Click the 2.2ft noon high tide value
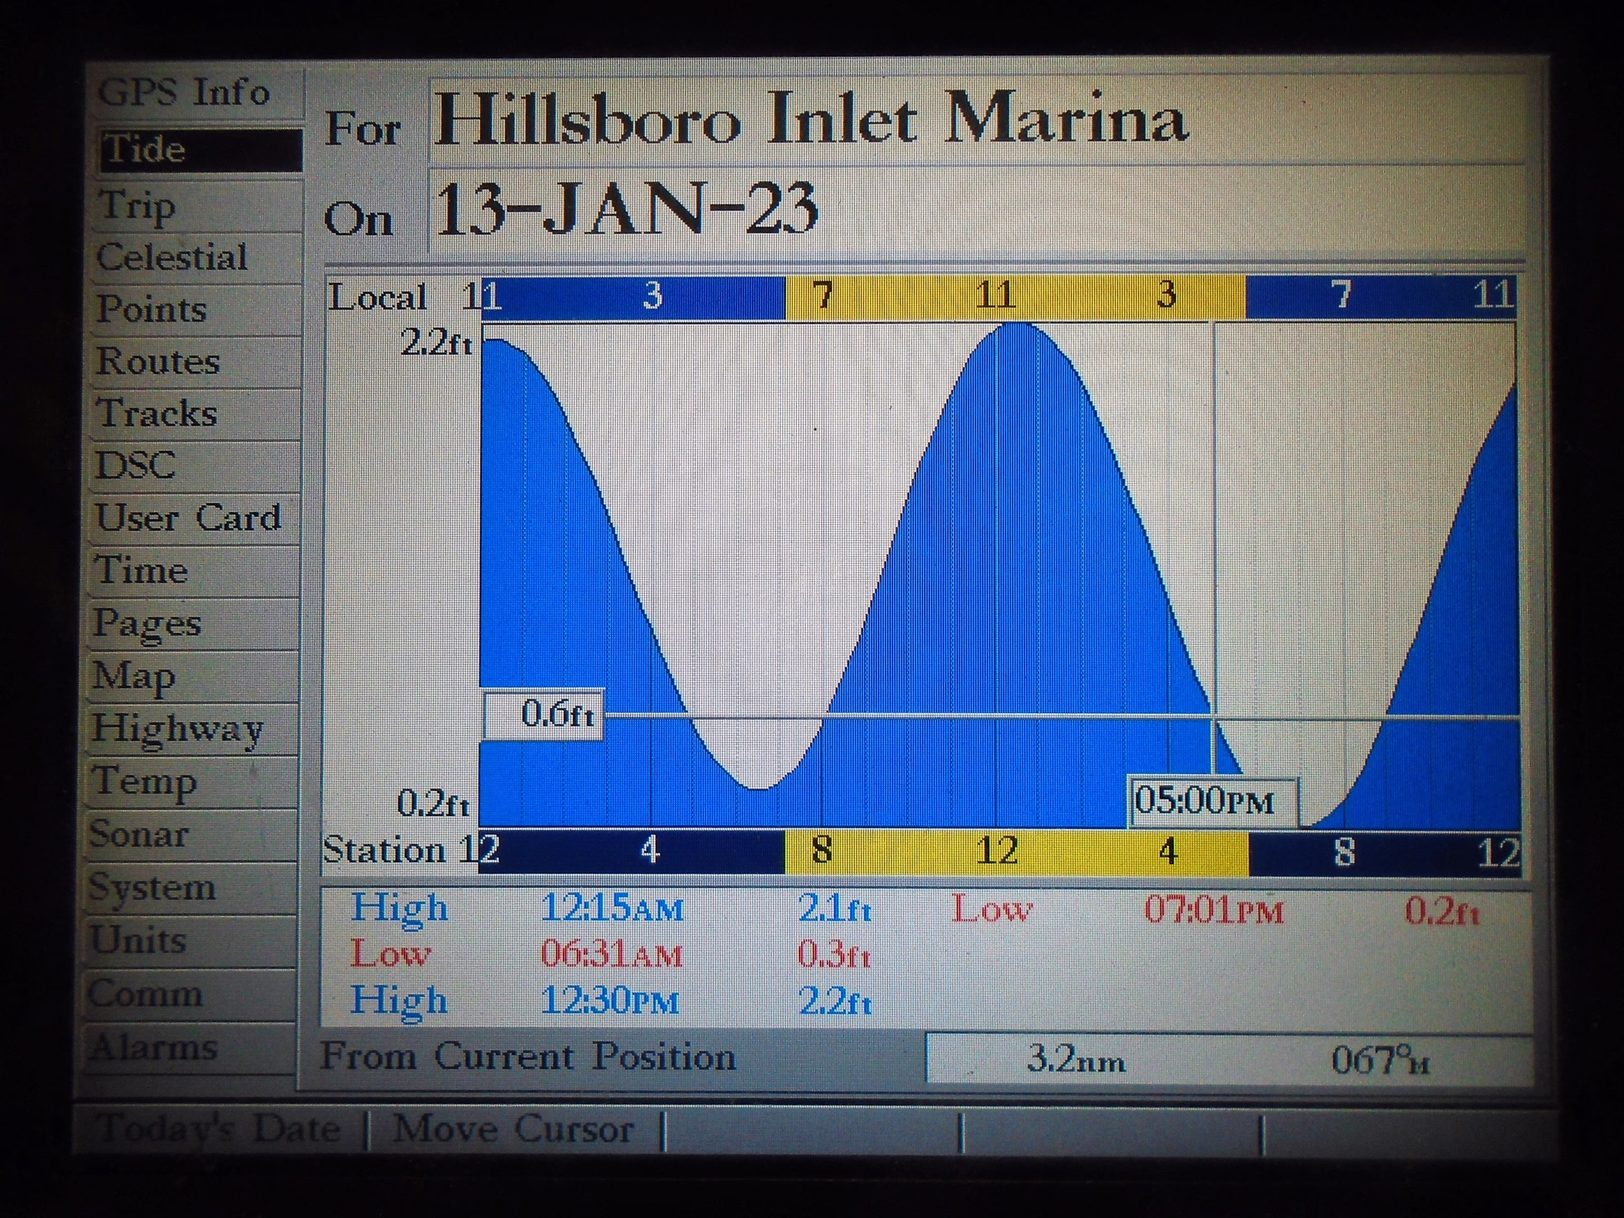 835,1002
